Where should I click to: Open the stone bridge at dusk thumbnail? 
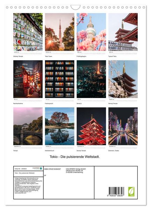[x=28, y=126]
